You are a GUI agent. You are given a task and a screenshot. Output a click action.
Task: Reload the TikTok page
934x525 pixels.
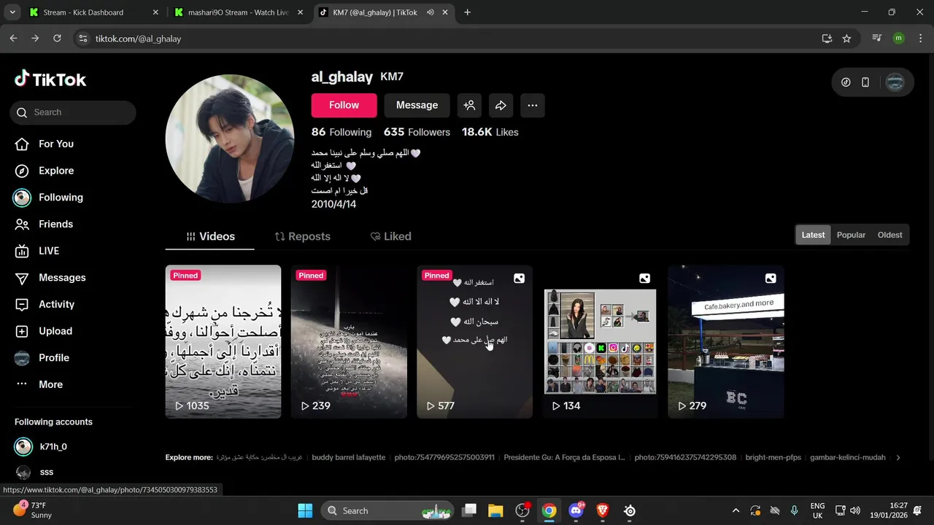[x=57, y=39]
